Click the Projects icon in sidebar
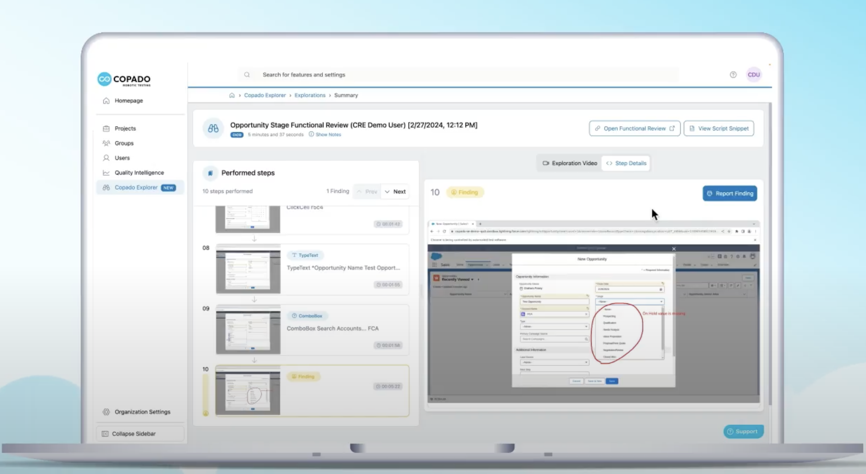The image size is (866, 474). 106,128
